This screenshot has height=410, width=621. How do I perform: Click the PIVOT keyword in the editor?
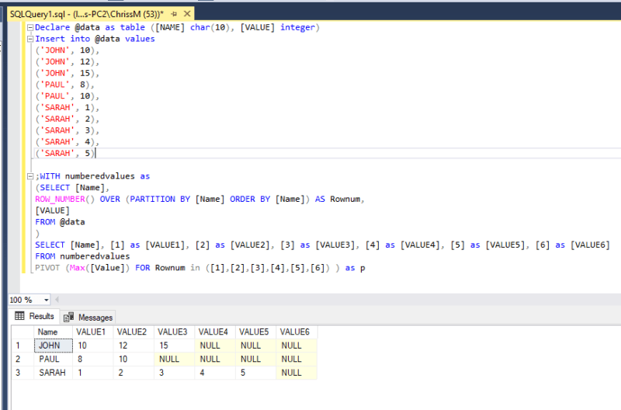click(x=47, y=268)
